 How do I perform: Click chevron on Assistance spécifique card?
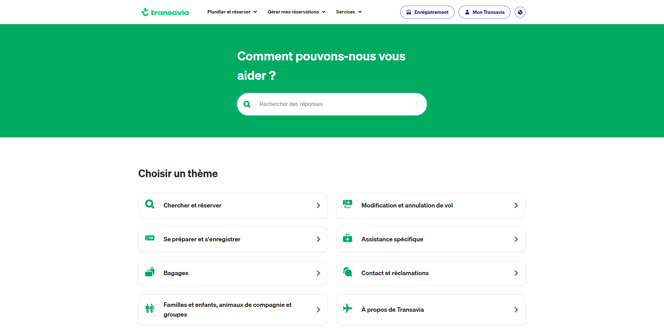point(516,239)
